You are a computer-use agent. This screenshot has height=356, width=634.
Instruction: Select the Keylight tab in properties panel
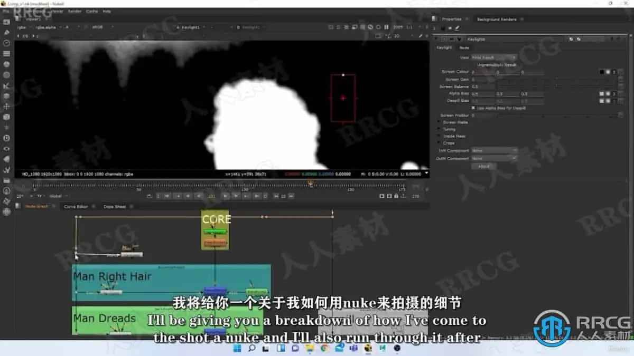[x=444, y=47]
